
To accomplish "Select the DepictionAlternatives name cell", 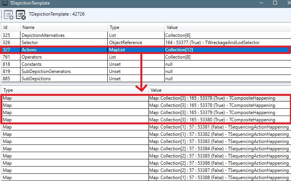I will coord(64,35).
